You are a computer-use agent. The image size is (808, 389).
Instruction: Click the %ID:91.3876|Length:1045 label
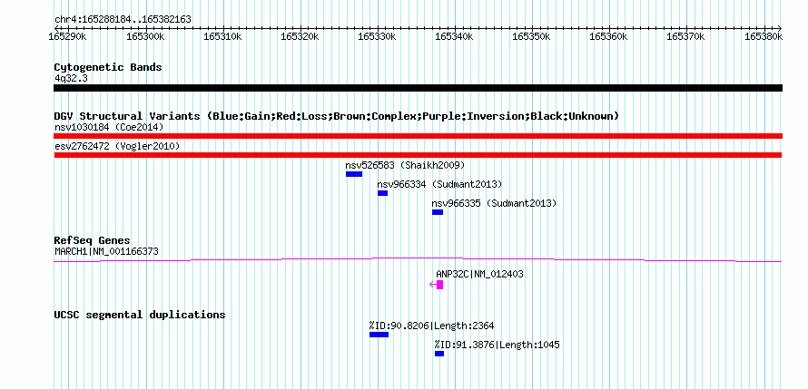click(497, 345)
